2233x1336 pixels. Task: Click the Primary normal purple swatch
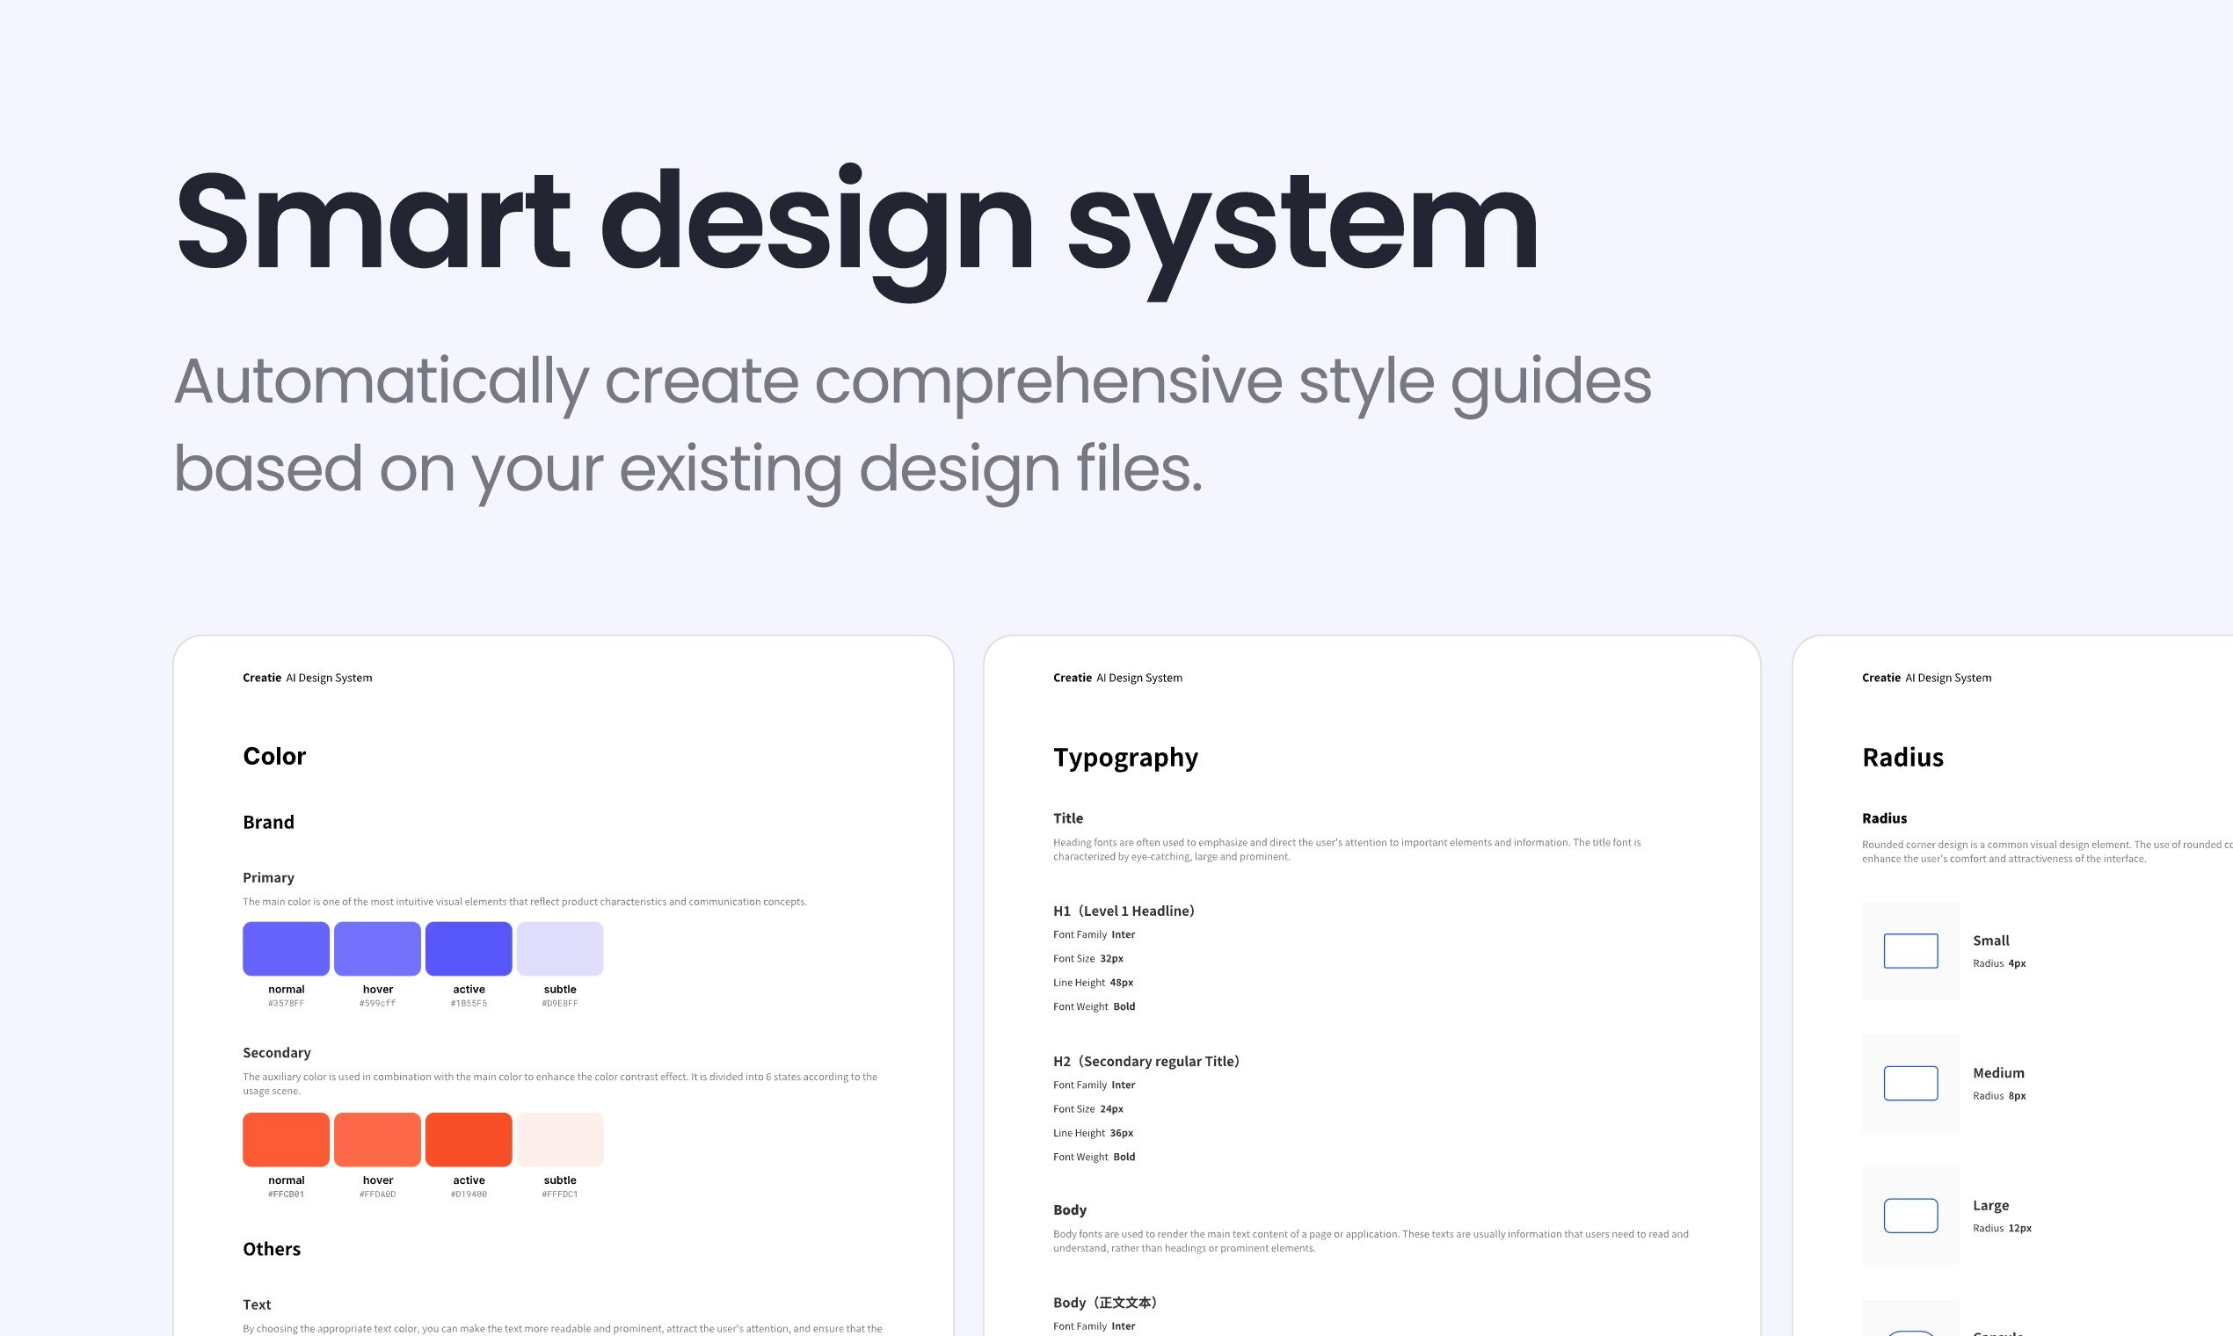pos(286,948)
